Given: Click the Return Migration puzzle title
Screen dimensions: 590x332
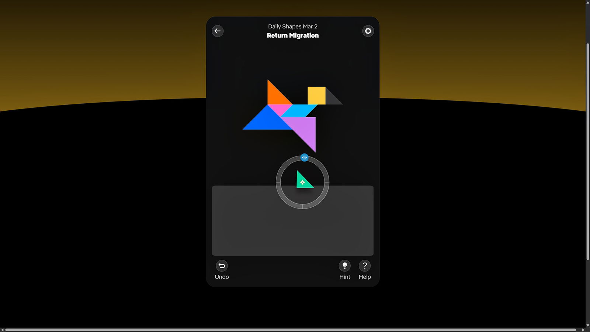Looking at the screenshot, I should click(x=293, y=35).
